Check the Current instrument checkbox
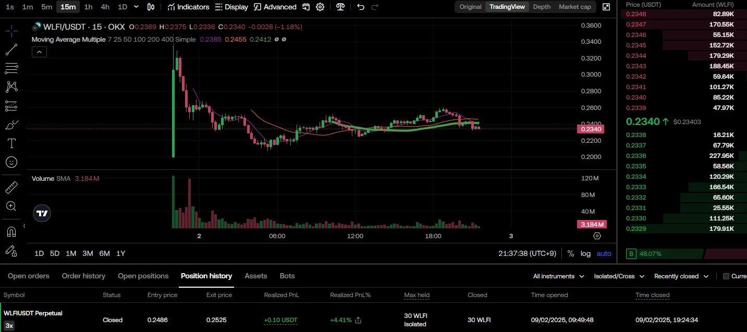 (x=726, y=276)
